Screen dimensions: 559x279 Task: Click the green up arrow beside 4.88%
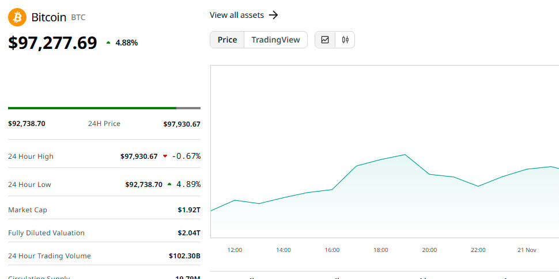pyautogui.click(x=108, y=43)
